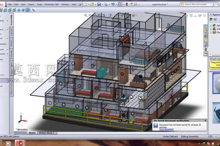Viewport: 220px width, 146px height.
Task: Select the Motion Study 1 tab
Action: click(47, 133)
